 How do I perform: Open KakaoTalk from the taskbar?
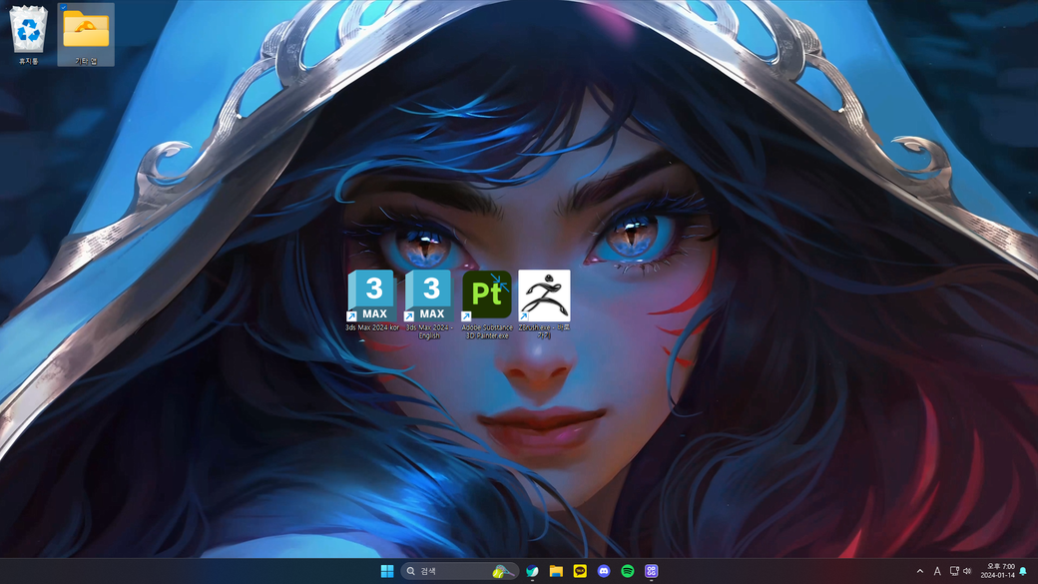[580, 571]
